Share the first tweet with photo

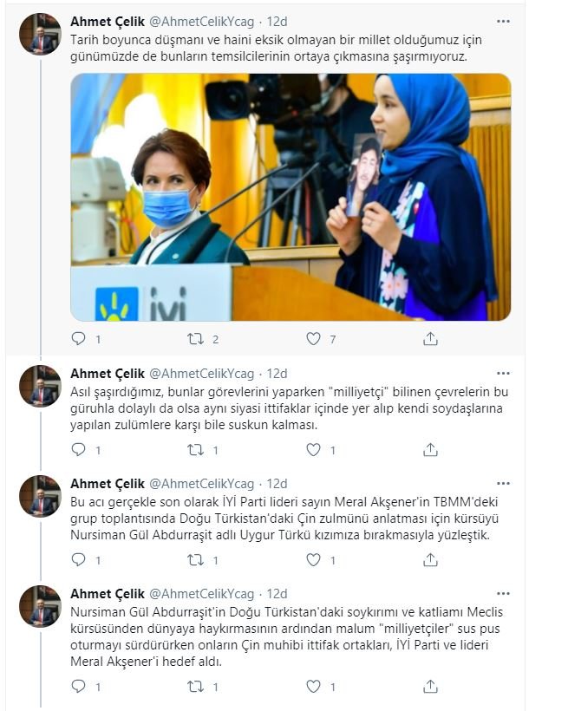[x=430, y=338]
